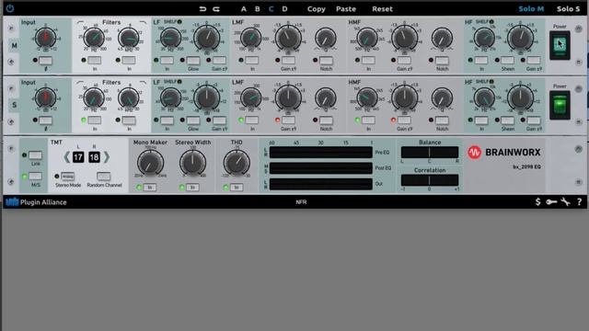Viewport: 589px width, 331px height.
Task: Toggle the M/S mode button
Action: click(35, 176)
